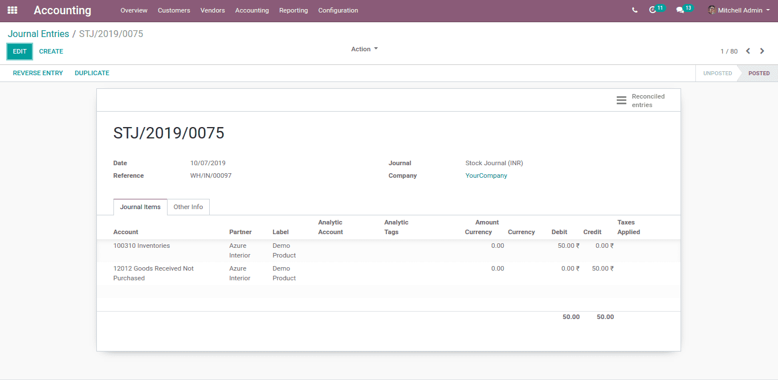Click the total credit 50.00 footer

[x=605, y=317]
